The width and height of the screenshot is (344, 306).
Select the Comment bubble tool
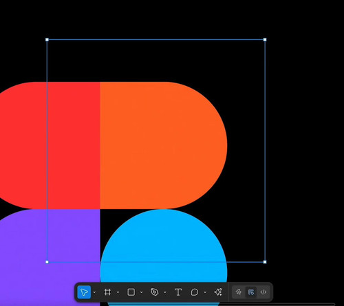[195, 292]
